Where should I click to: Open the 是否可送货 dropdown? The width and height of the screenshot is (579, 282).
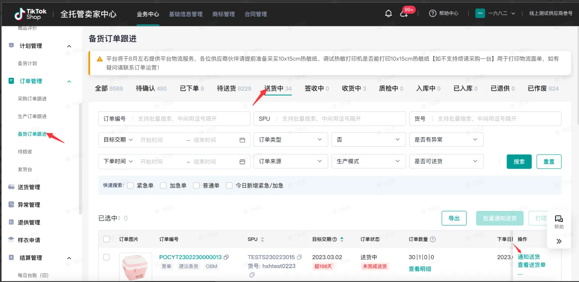(x=446, y=161)
